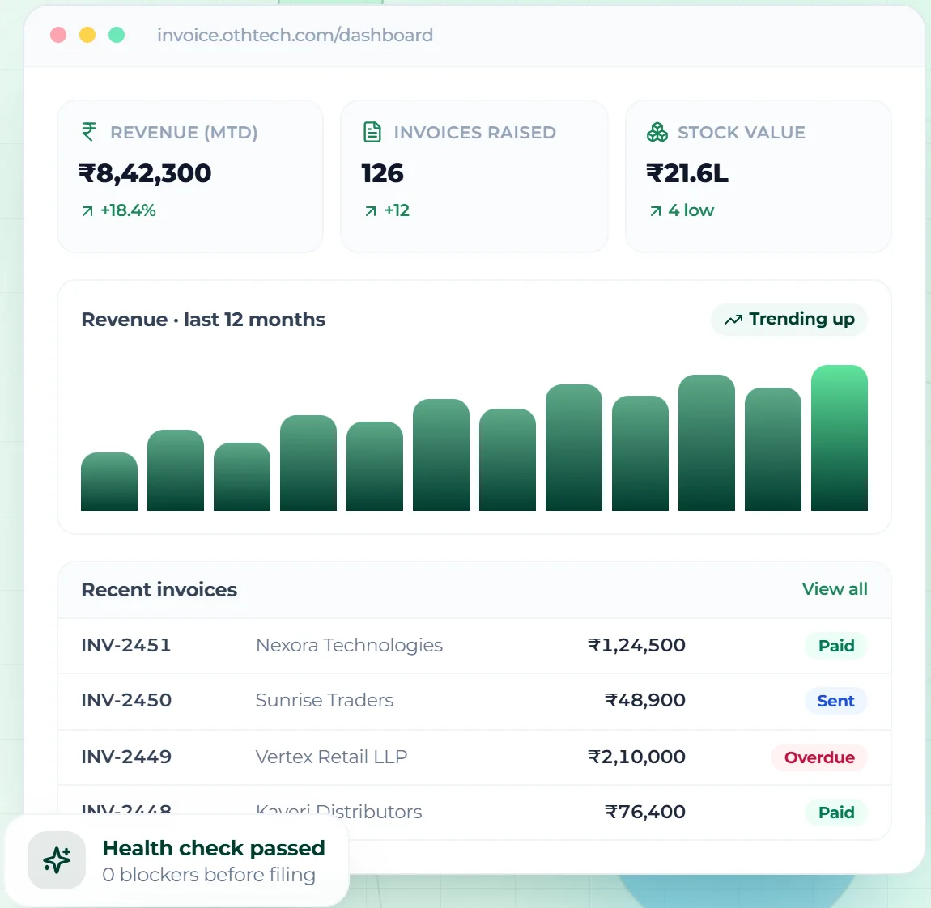
Task: Click the Trending up badge
Action: pos(789,320)
